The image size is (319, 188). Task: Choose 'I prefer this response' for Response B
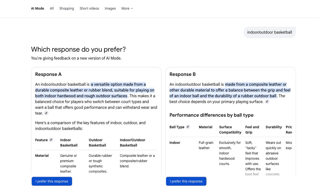(x=186, y=181)
